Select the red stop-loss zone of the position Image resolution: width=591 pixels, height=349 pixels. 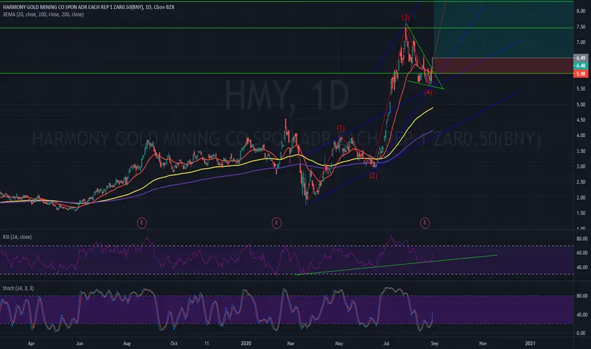503,65
